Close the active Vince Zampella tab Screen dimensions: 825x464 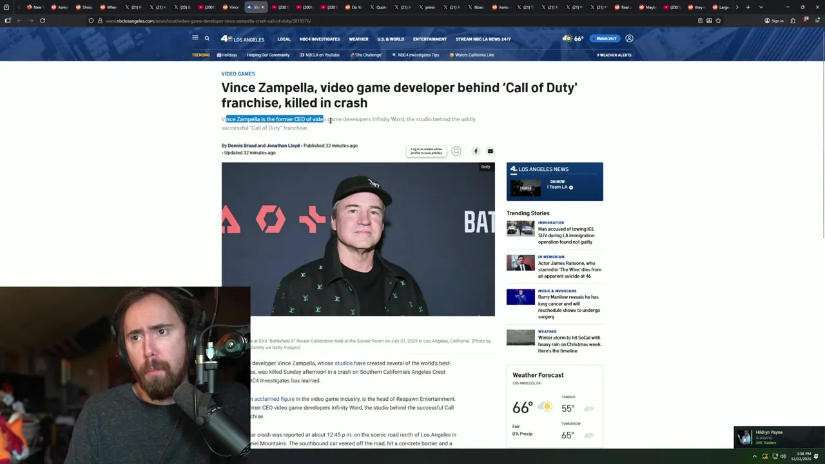(262, 7)
